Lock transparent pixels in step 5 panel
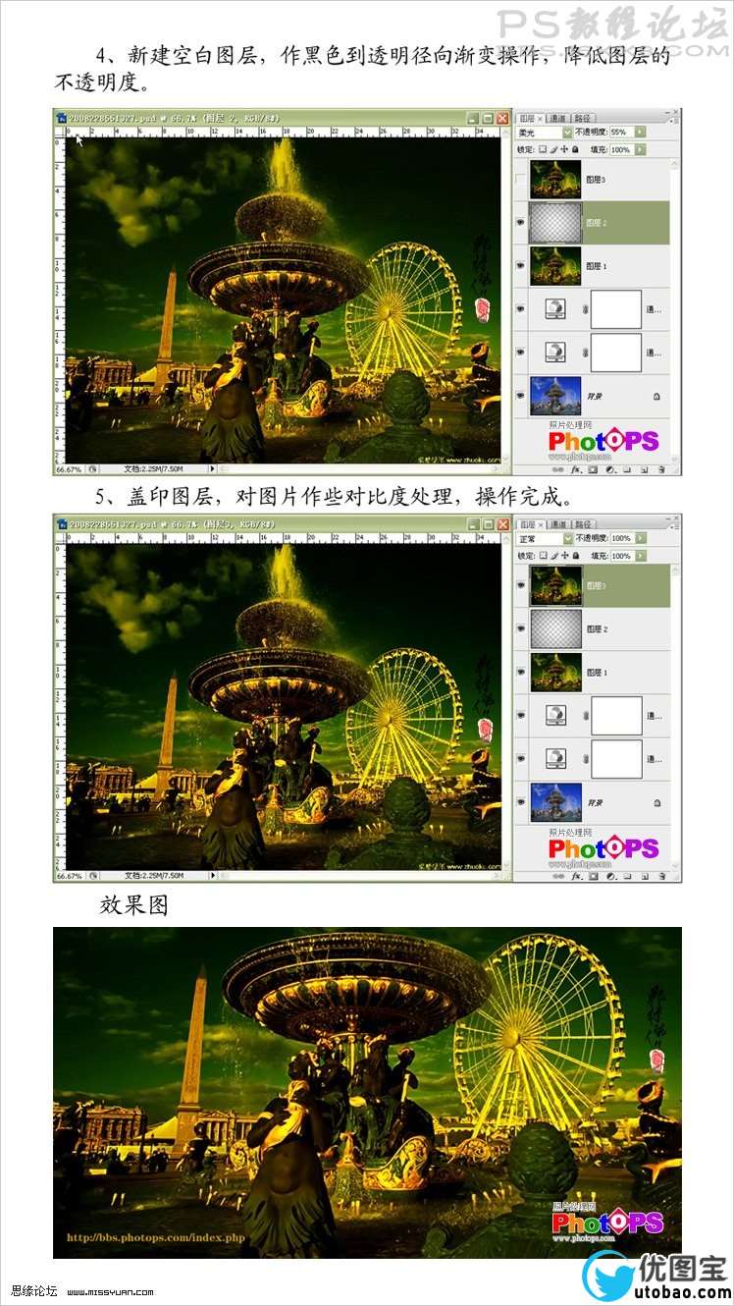The image size is (734, 1306). 543,556
